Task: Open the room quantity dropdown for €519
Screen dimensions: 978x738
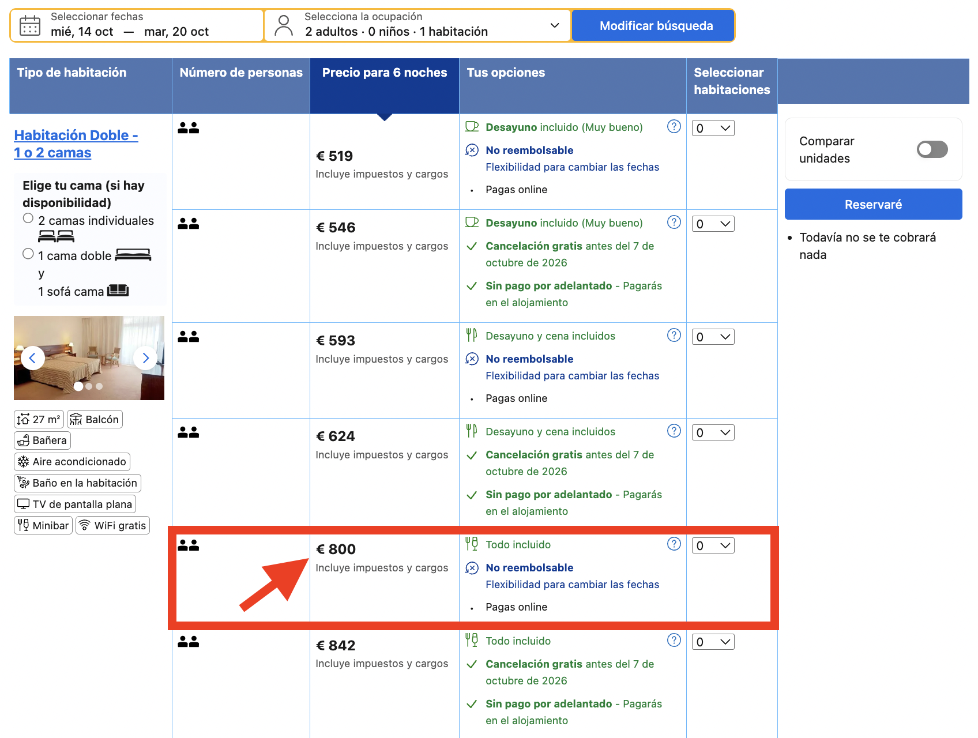Action: 713,128
